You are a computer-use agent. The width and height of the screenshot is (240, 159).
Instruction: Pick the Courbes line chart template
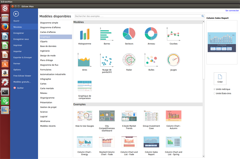[x=173, y=36]
